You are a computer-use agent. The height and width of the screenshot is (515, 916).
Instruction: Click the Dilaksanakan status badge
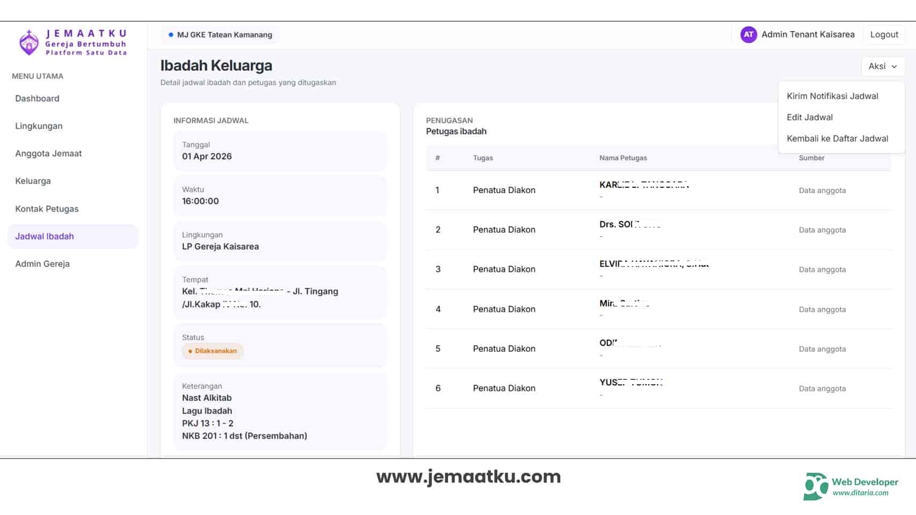tap(212, 351)
